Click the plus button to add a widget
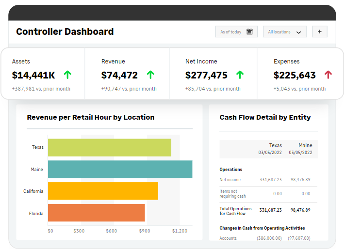This screenshot has height=249, width=345. pos(319,31)
